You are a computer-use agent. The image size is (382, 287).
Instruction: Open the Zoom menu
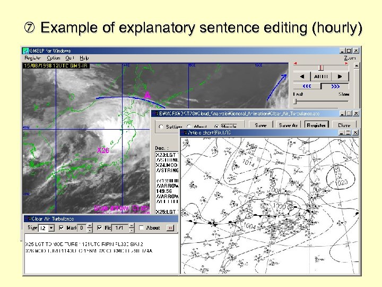tap(350, 58)
